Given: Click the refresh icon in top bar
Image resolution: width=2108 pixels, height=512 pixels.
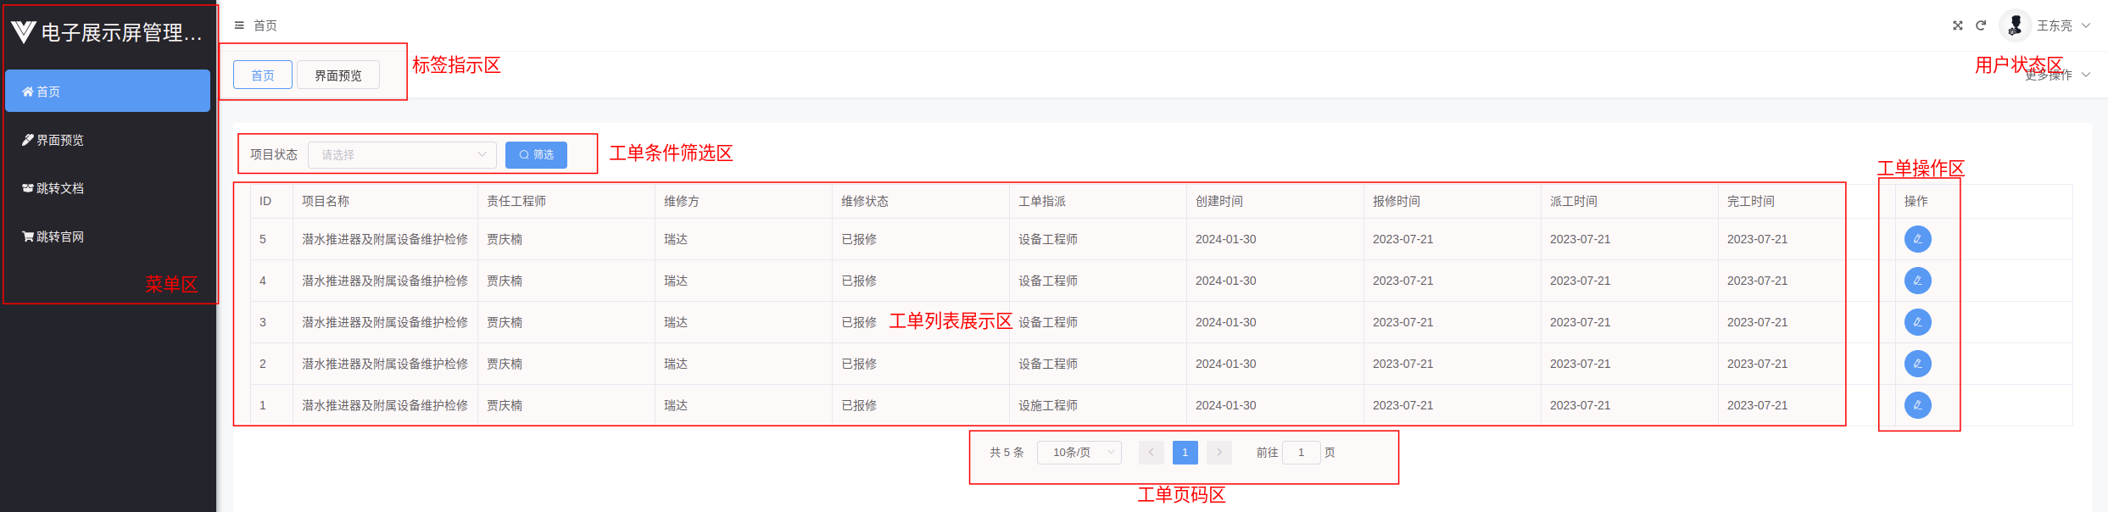Looking at the screenshot, I should pos(1981,25).
